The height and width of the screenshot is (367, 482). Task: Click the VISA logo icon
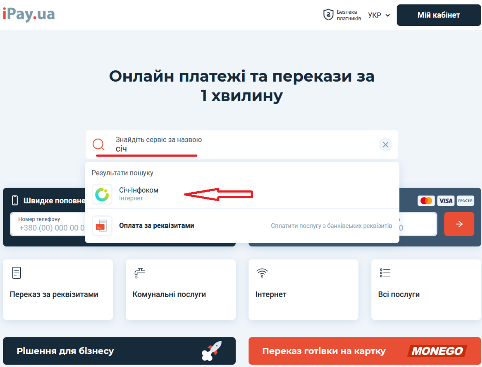(445, 201)
